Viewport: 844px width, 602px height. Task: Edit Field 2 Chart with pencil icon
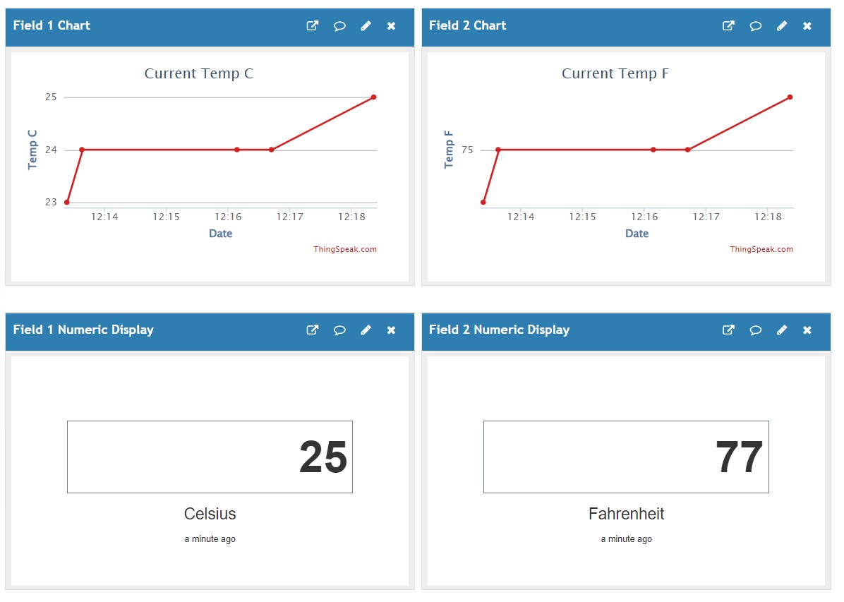[x=781, y=26]
